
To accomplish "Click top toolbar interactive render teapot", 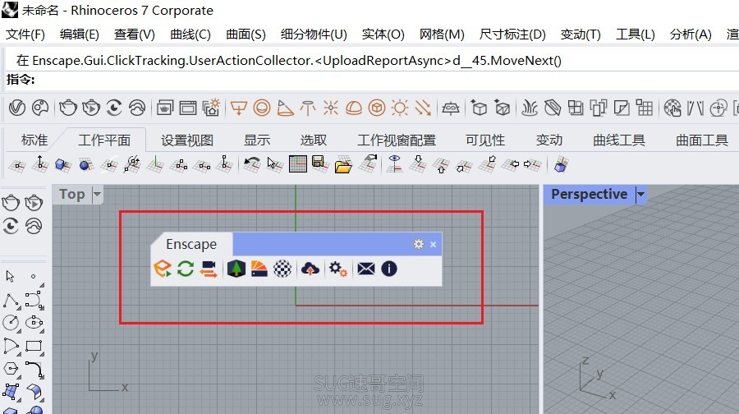I will (91, 108).
